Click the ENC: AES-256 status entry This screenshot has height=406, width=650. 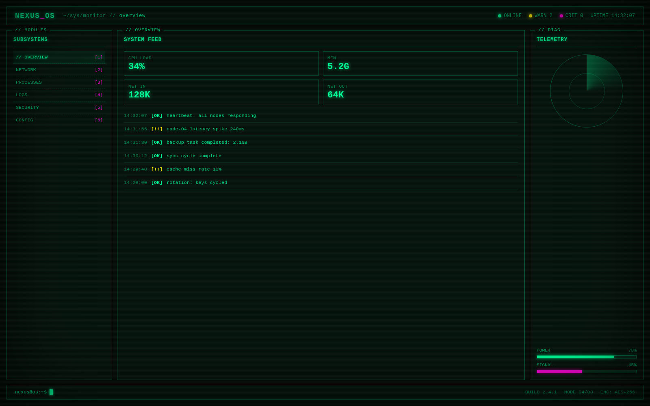pos(617,392)
